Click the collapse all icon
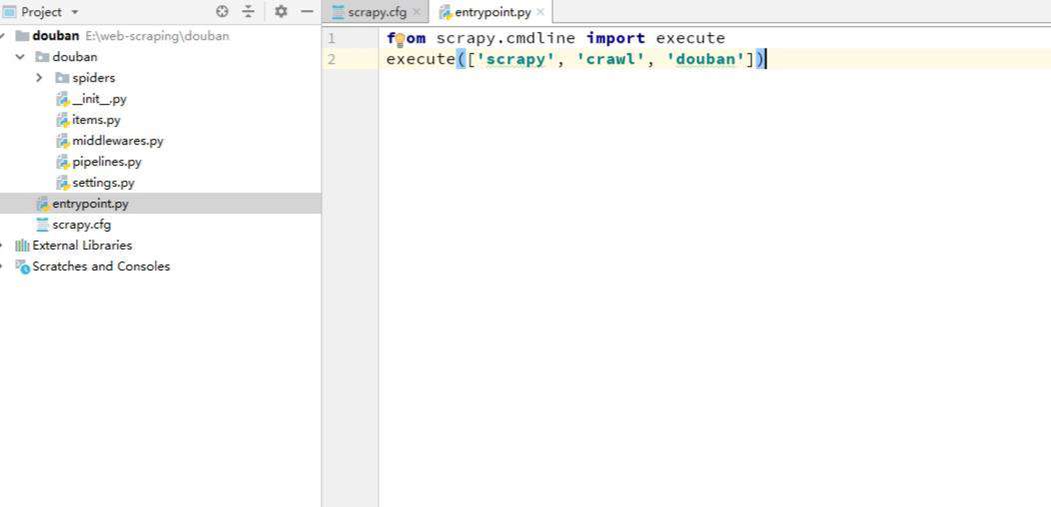1051x507 pixels. [249, 11]
